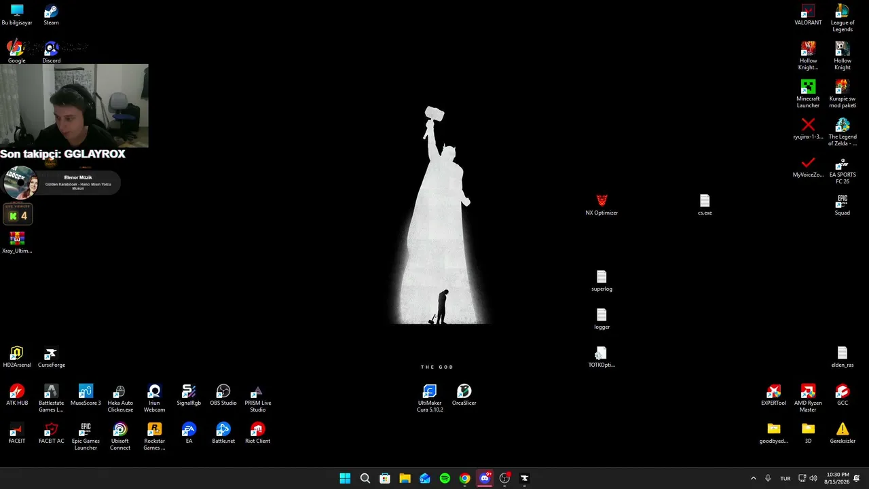The image size is (869, 489).
Task: Open MuseScore 3 from the desktop
Action: (86, 395)
